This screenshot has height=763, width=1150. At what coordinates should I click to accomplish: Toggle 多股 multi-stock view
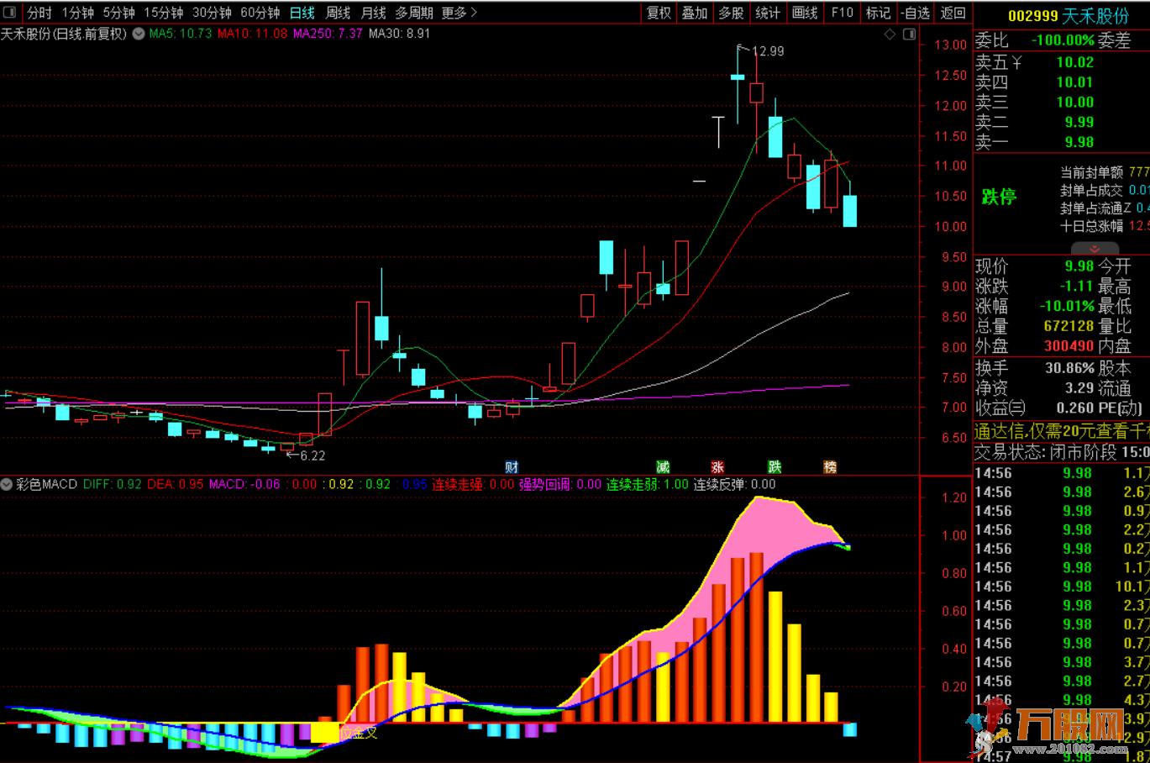731,13
